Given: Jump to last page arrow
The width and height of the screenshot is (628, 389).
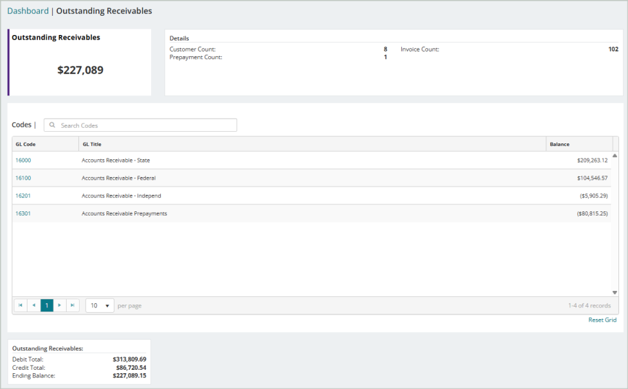Looking at the screenshot, I should click(x=73, y=305).
